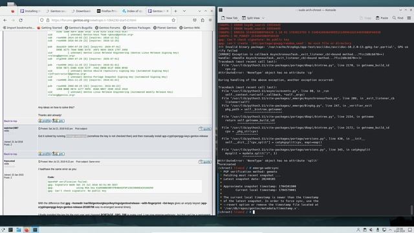414x233 pixels.
Task: Click the site padlock icon in address bar
Action: point(48,20)
